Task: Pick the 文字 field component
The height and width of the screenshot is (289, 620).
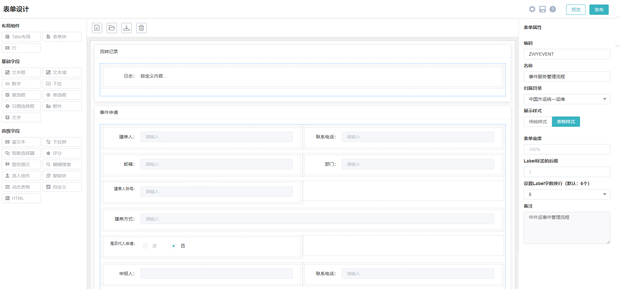Action: point(21,117)
